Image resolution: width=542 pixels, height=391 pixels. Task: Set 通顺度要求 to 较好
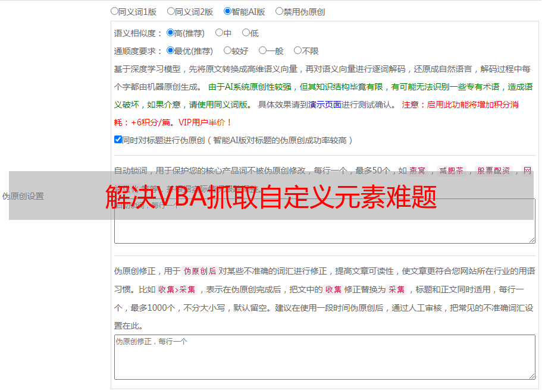tap(227, 51)
